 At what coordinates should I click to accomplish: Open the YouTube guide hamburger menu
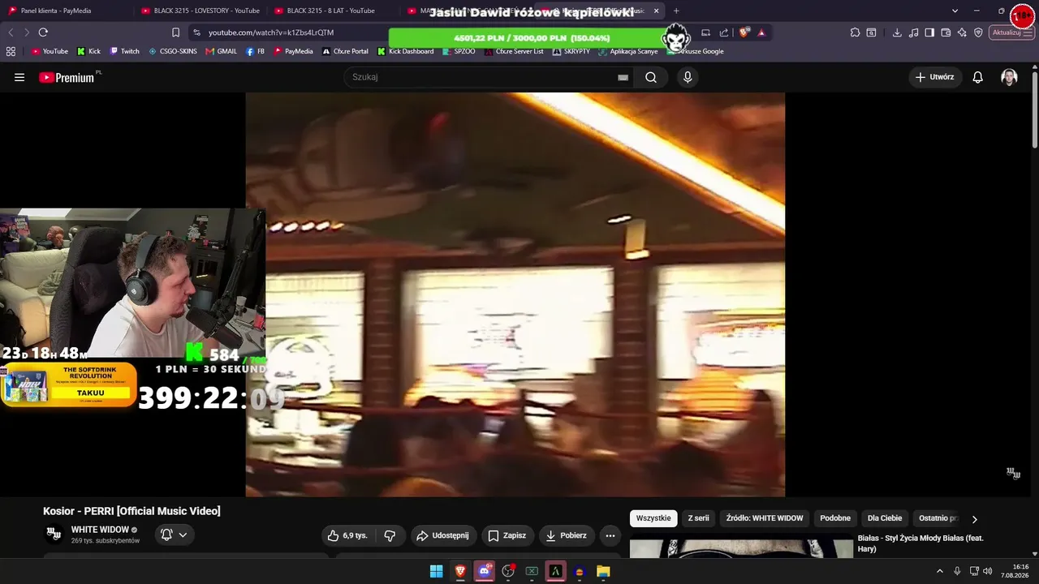(19, 77)
